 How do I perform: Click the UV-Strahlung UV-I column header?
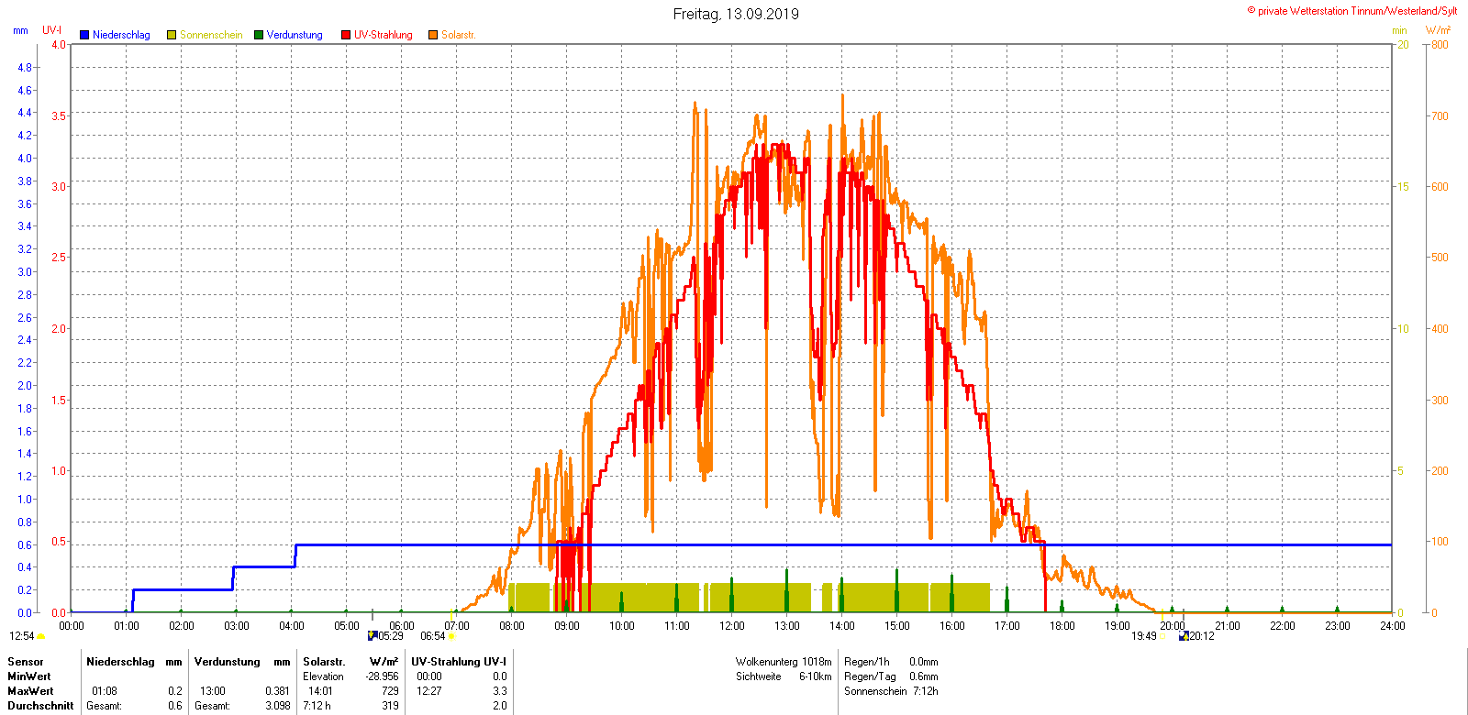pyautogui.click(x=459, y=662)
